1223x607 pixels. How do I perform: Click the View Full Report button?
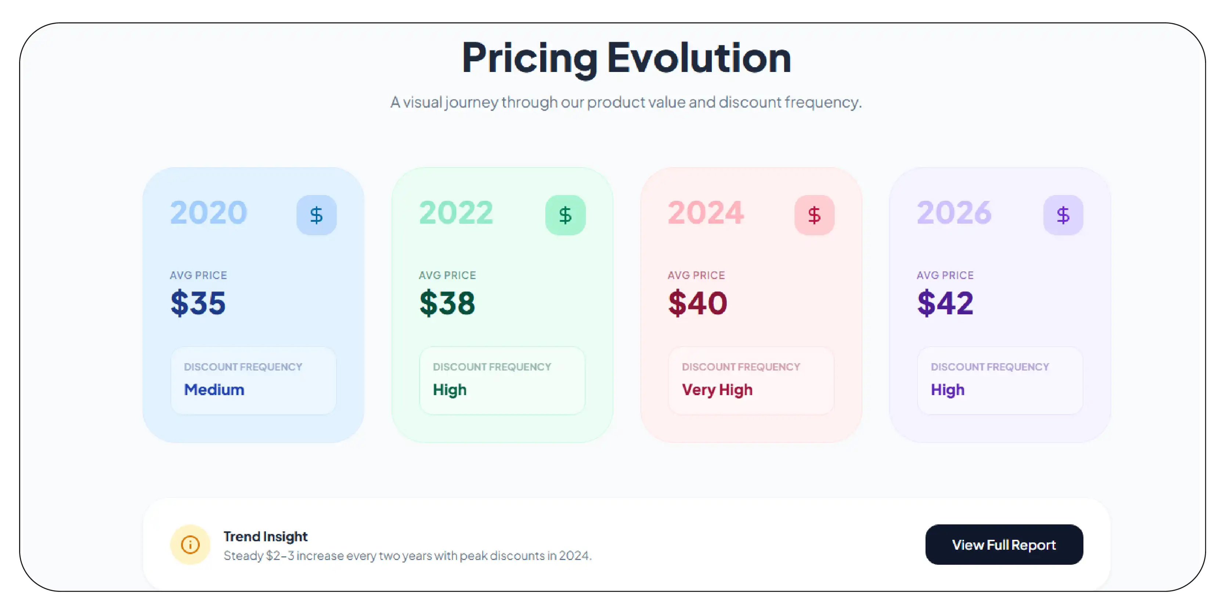click(1004, 544)
